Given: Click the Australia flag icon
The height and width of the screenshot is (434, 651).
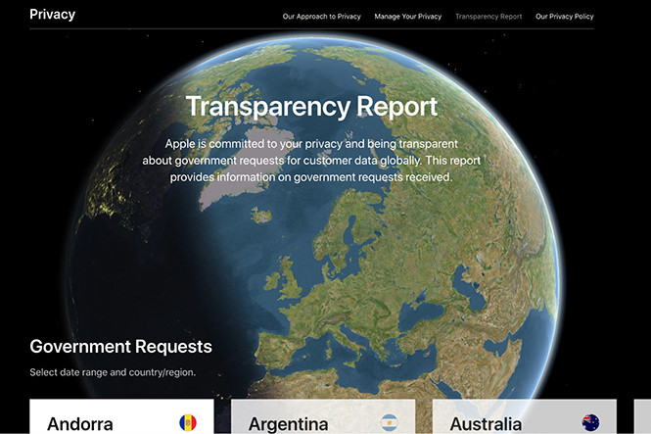Looking at the screenshot, I should coord(590,423).
